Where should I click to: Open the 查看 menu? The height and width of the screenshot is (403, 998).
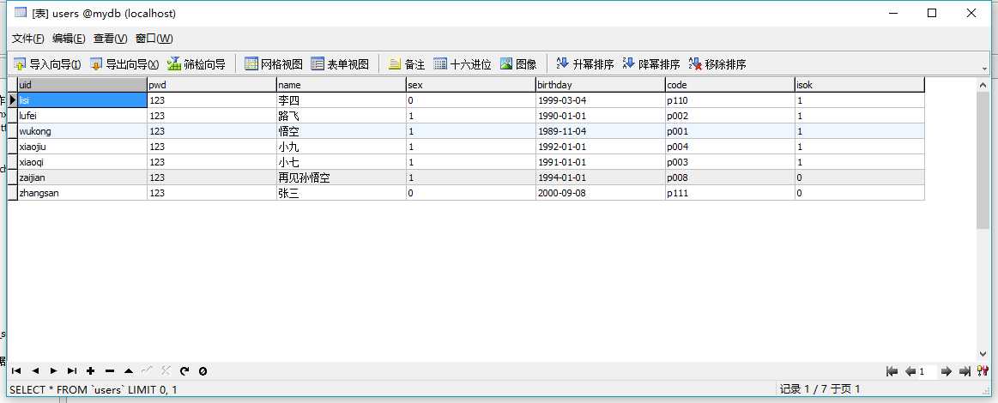(x=110, y=38)
